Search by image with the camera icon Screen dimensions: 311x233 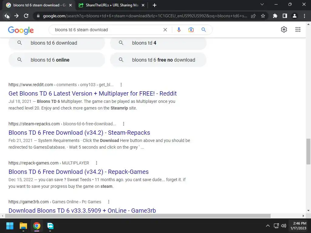pyautogui.click(x=191, y=30)
